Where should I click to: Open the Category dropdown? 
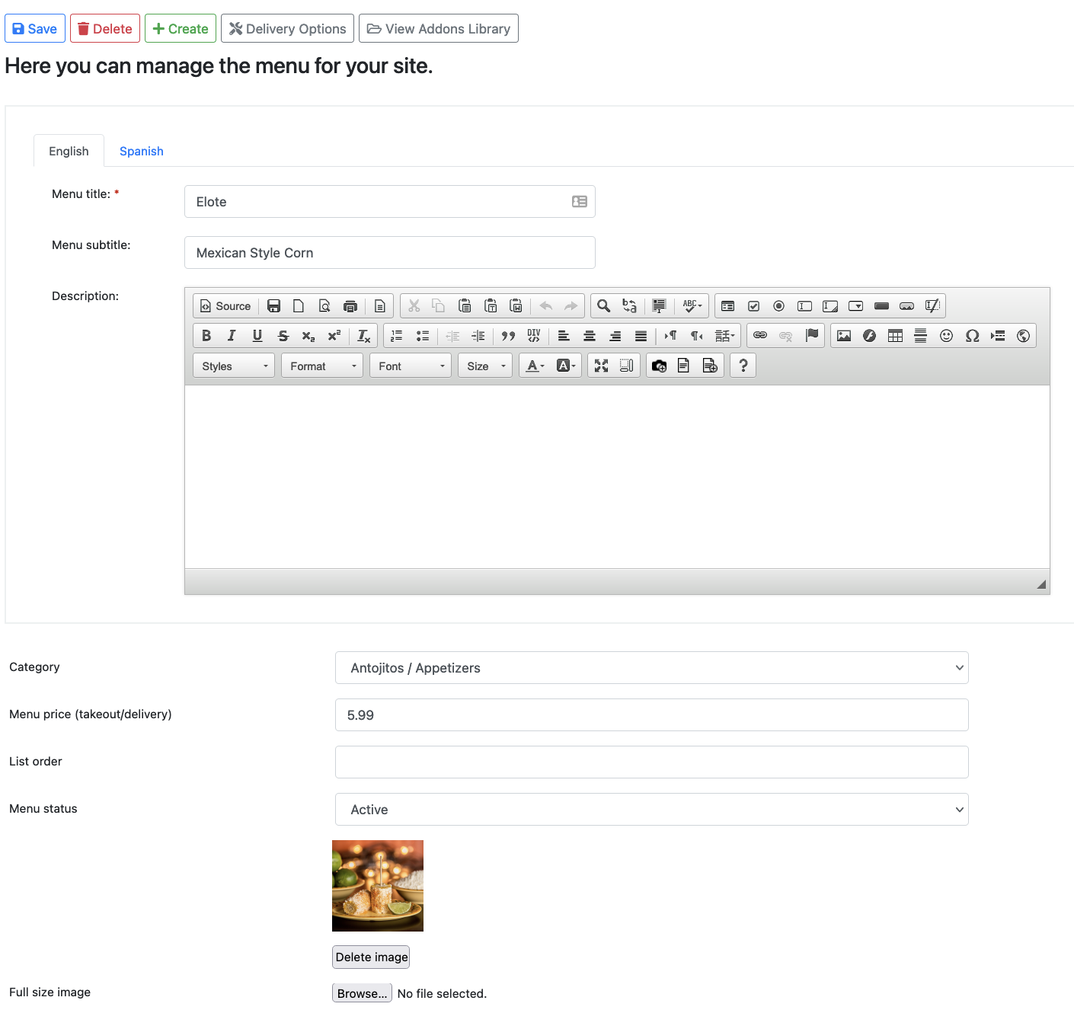pos(651,668)
